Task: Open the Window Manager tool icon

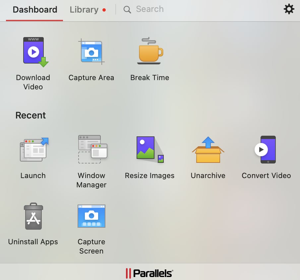Action: [x=92, y=149]
